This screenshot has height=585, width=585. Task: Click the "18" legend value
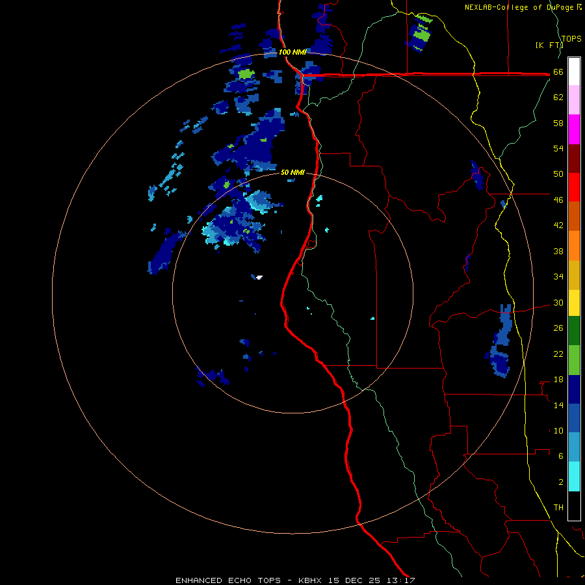coord(558,380)
